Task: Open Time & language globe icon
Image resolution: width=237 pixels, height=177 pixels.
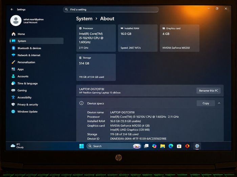Action: point(13,83)
